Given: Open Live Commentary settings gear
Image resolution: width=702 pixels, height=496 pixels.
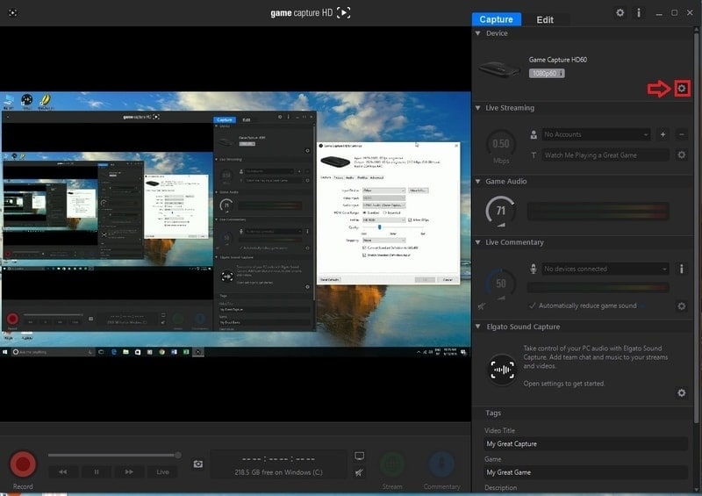Looking at the screenshot, I should (x=682, y=306).
